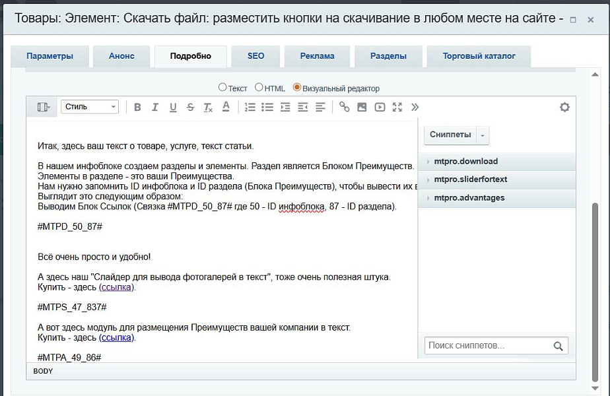Click the #MTPA_49_86# placeholder text

69,358
